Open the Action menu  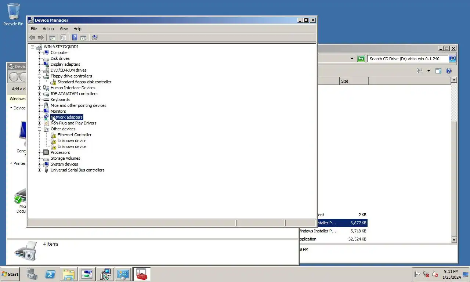pyautogui.click(x=48, y=29)
